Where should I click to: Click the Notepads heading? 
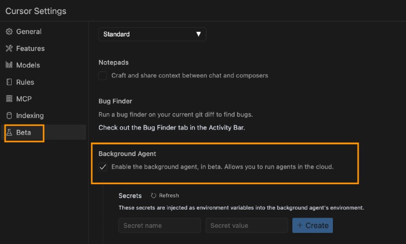click(x=113, y=62)
